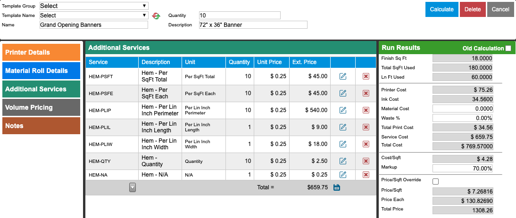Toggle the Old Calculation checkbox
Viewport: 516px width, 218px height.
(508, 48)
